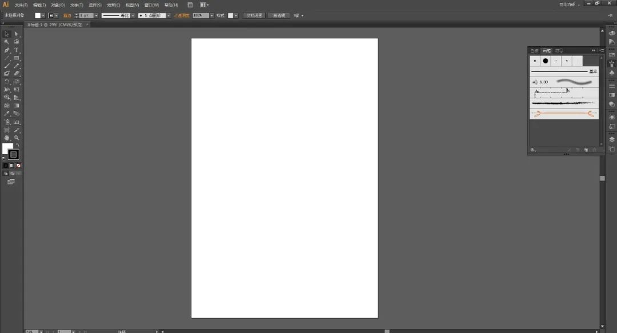The image size is (617, 333).
Task: Set paint mode to Color
Action: pyautogui.click(x=6, y=166)
